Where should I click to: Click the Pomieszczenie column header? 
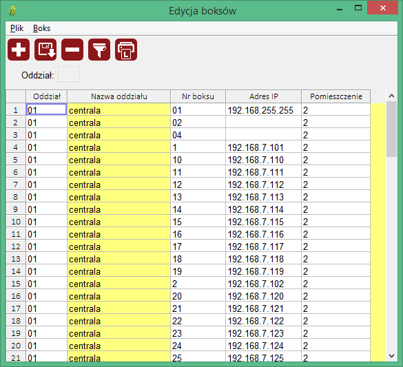pos(336,96)
